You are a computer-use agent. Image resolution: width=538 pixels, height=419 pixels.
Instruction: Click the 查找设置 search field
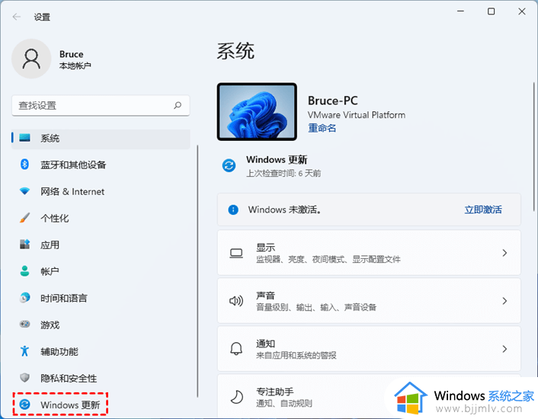pyautogui.click(x=101, y=106)
